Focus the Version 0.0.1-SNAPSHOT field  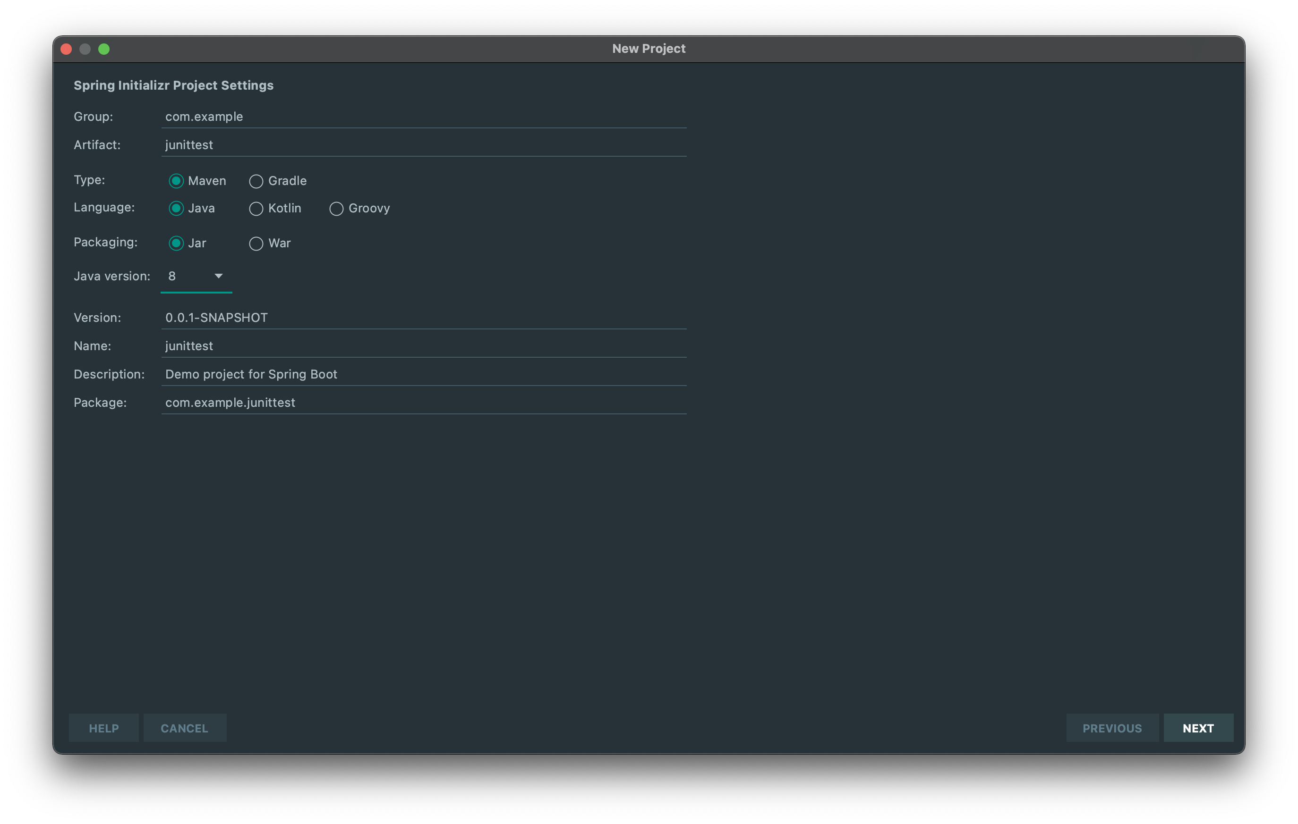coord(423,318)
